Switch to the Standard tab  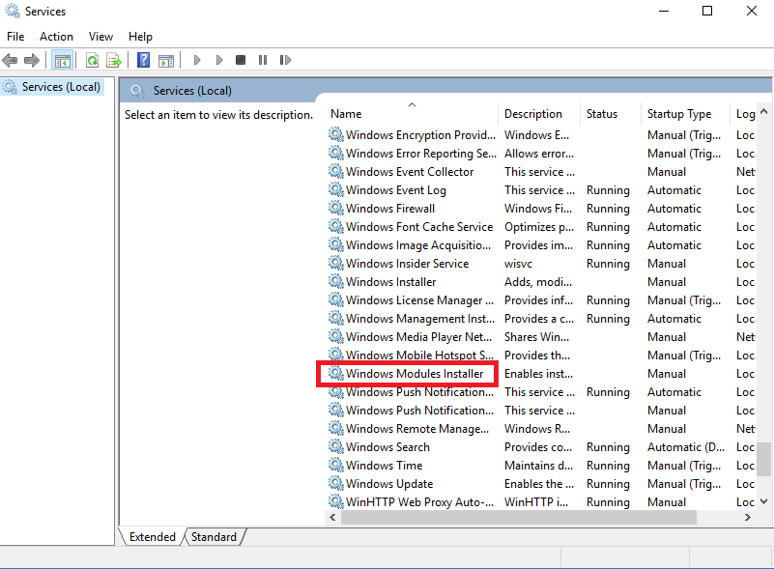click(x=215, y=537)
